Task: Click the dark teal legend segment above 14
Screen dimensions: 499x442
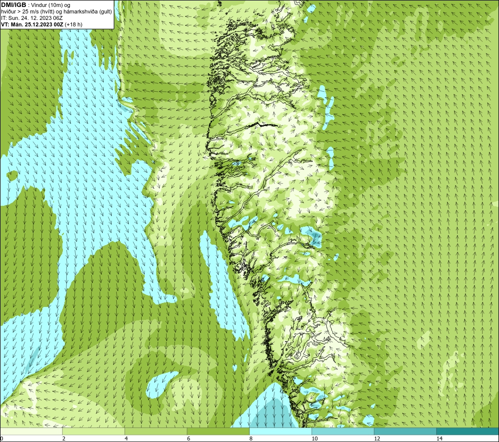Action: pyautogui.click(x=468, y=432)
